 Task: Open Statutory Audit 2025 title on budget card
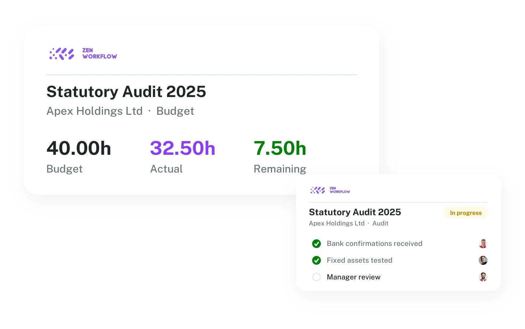[x=126, y=92]
